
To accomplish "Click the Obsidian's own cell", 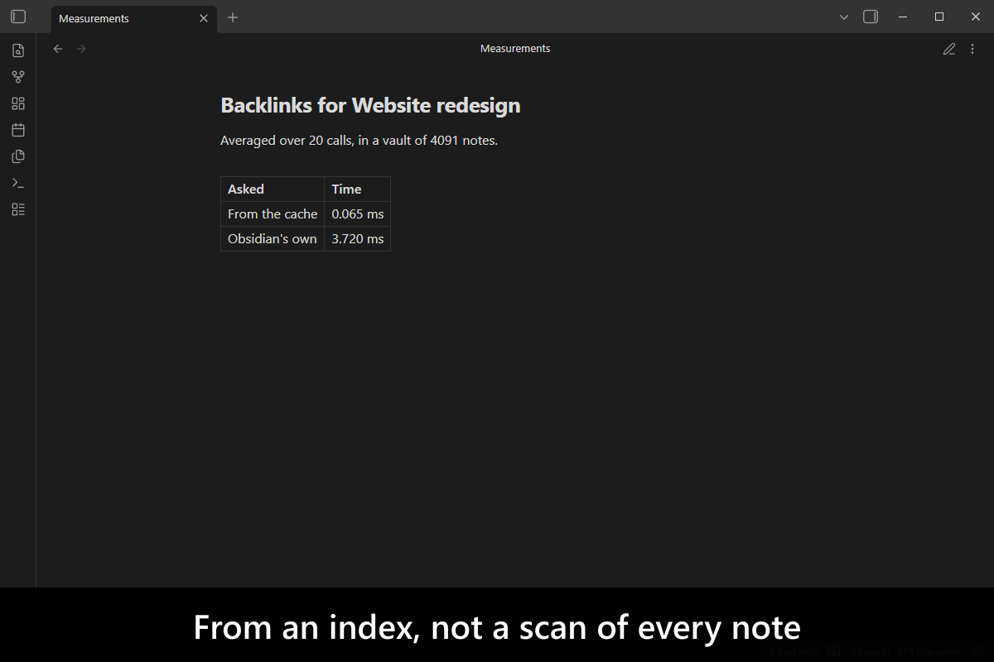I will pyautogui.click(x=273, y=238).
